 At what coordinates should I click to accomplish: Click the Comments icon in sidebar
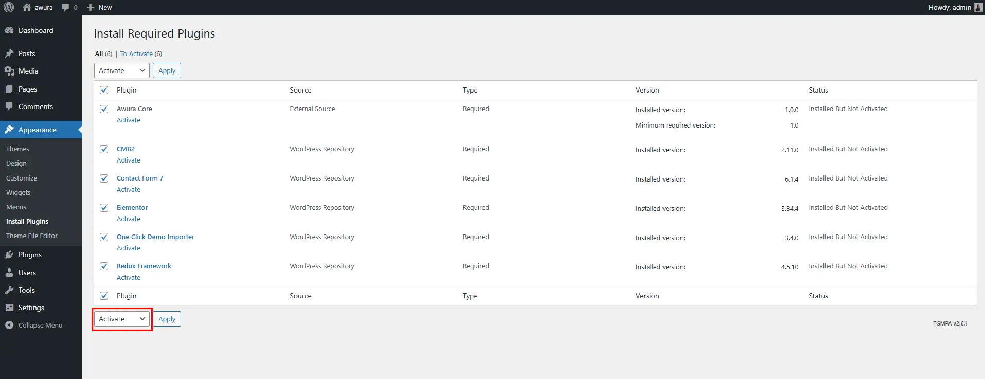pyautogui.click(x=9, y=106)
